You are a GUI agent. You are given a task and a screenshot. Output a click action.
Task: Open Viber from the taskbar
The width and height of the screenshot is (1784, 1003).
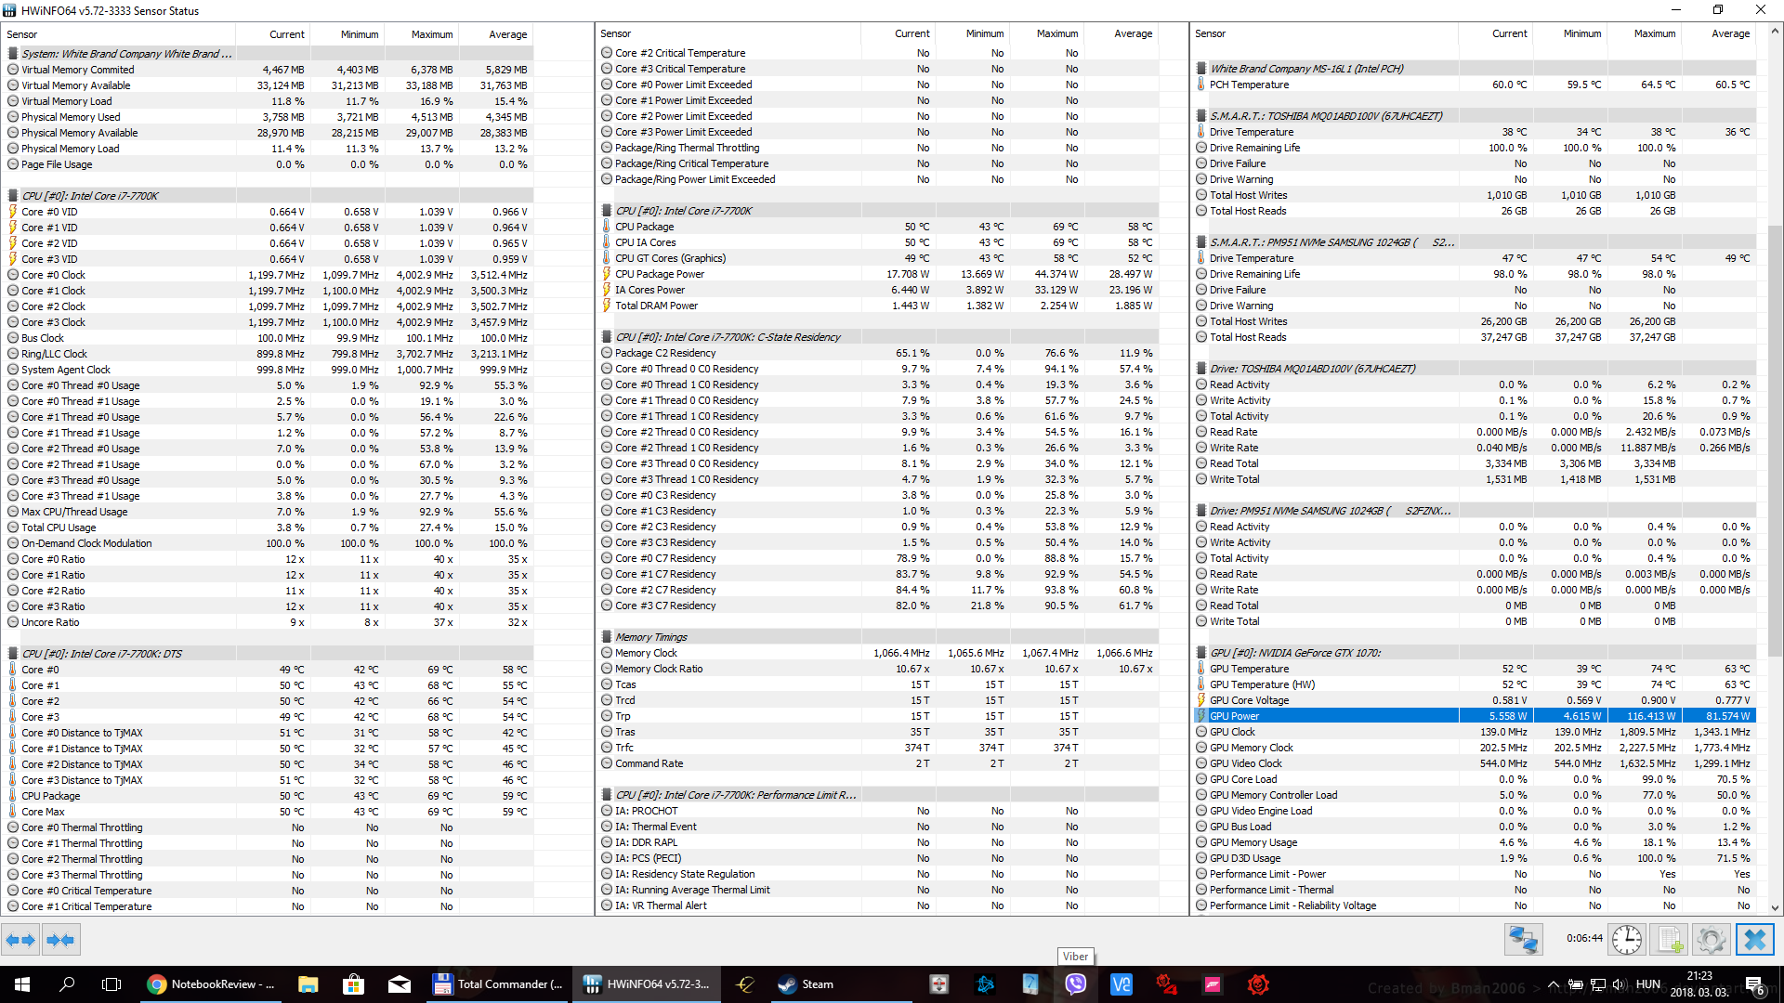1076,984
